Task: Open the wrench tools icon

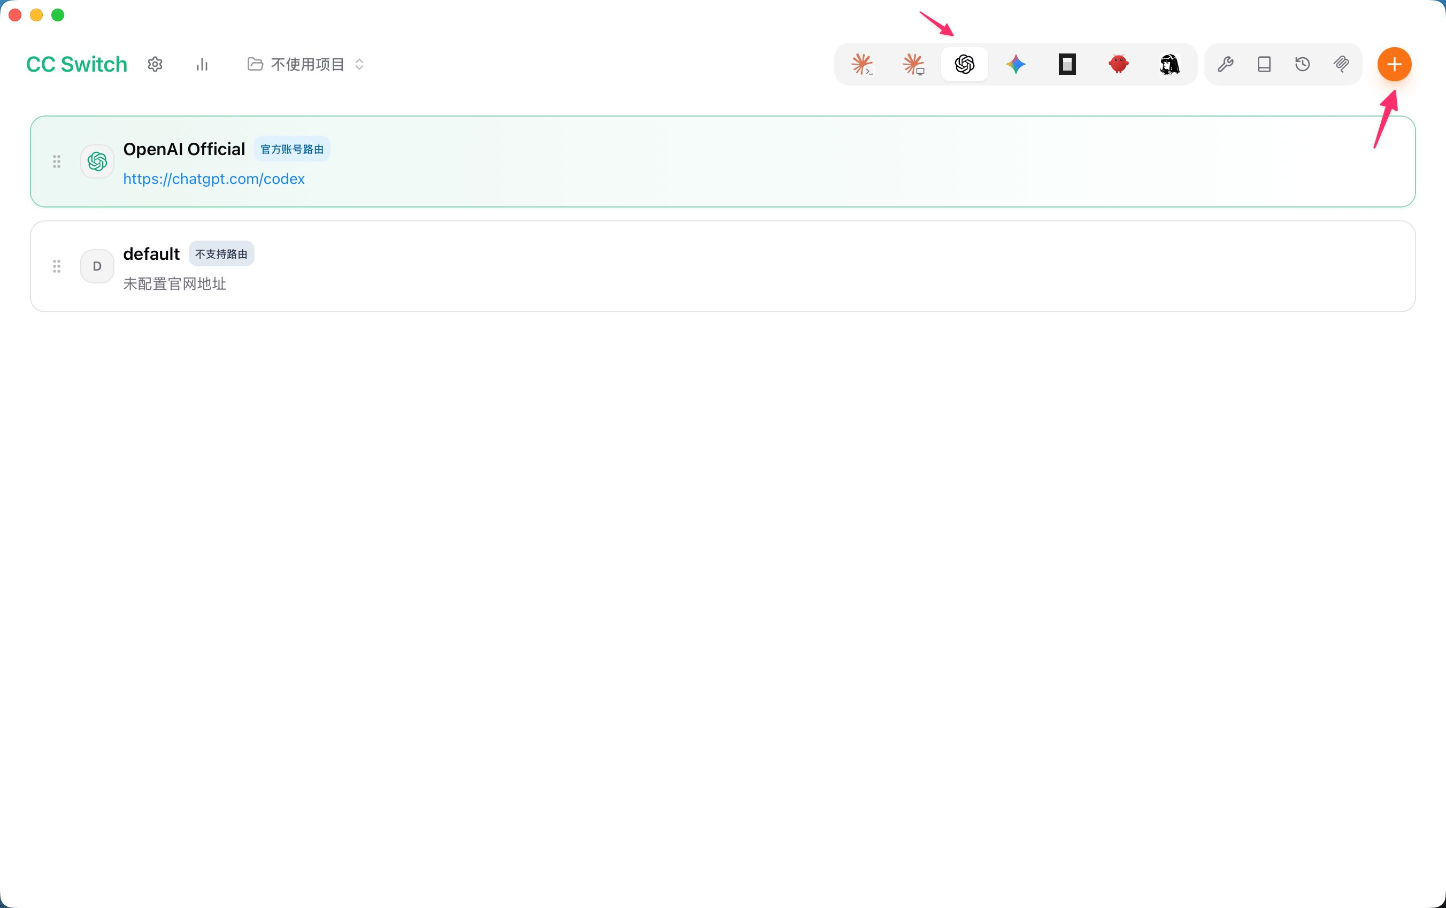Action: (1226, 64)
